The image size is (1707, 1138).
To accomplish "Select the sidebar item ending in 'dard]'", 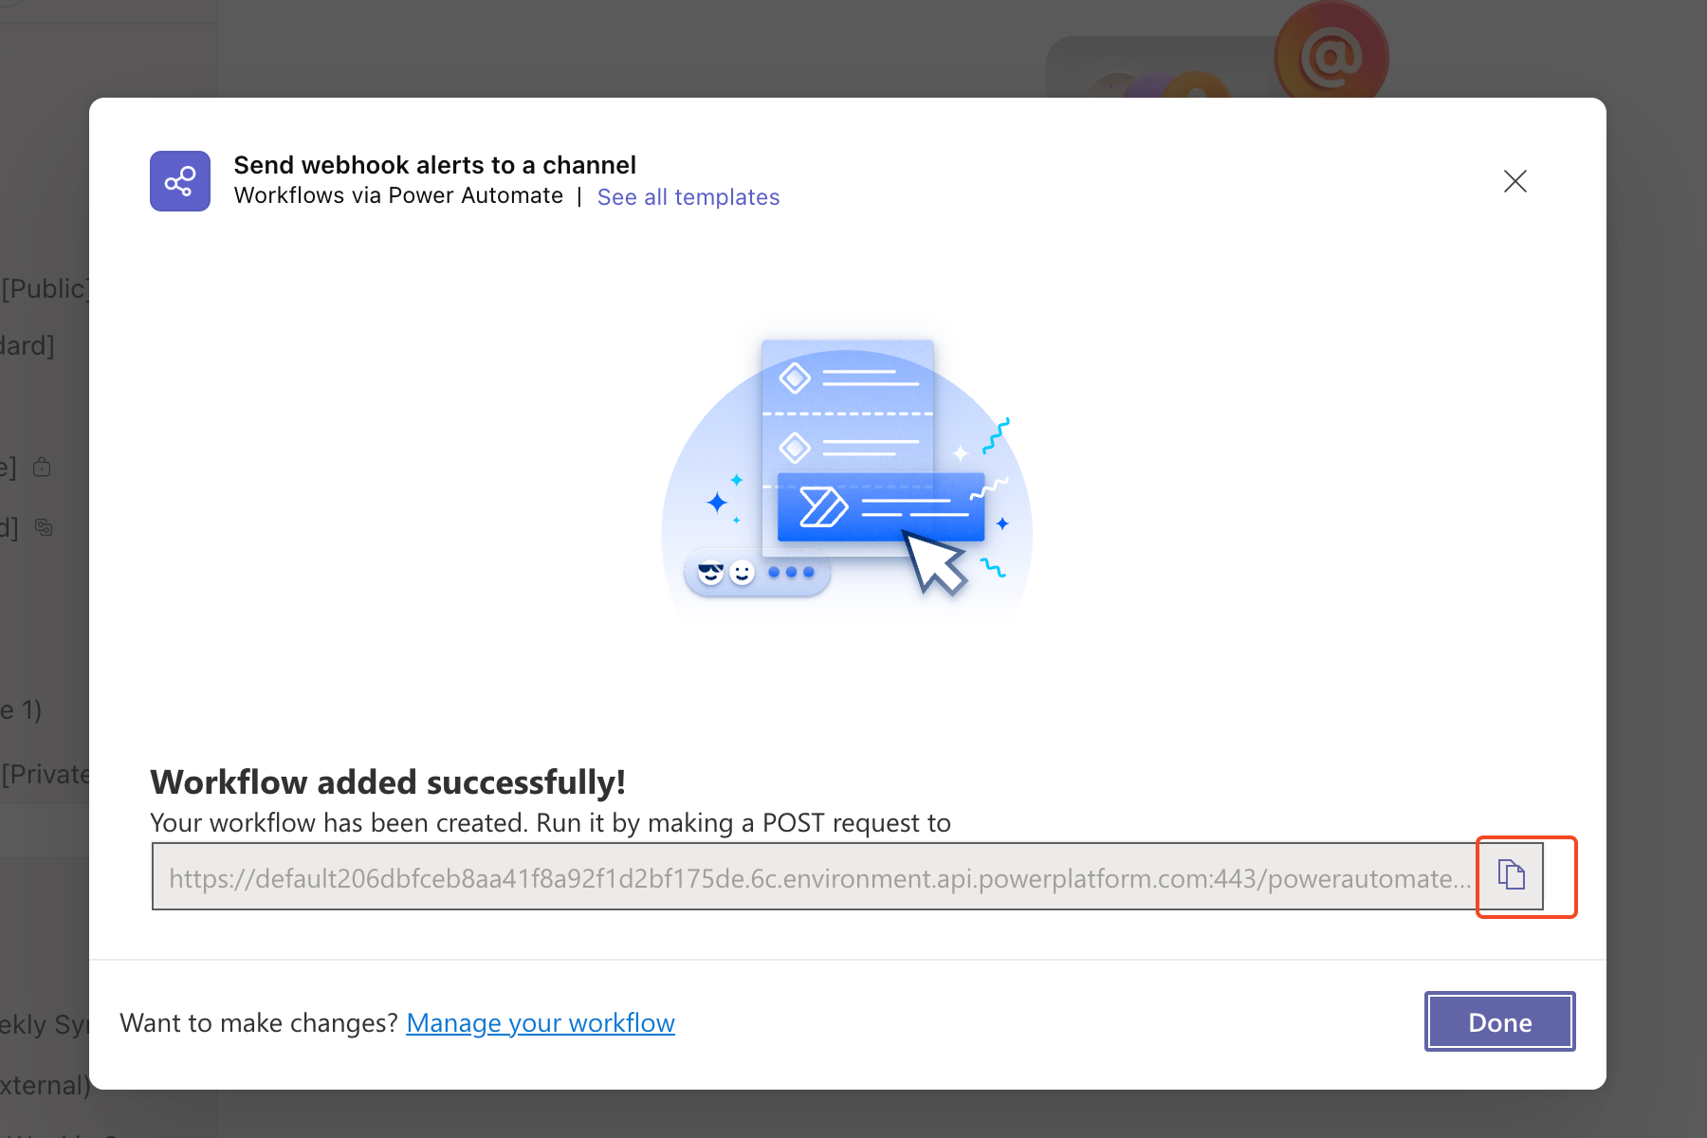I will click(x=28, y=346).
